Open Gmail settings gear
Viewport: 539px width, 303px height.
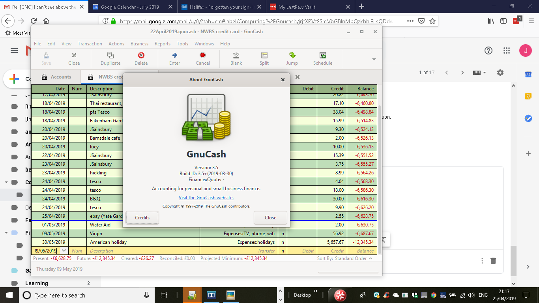coord(500,73)
